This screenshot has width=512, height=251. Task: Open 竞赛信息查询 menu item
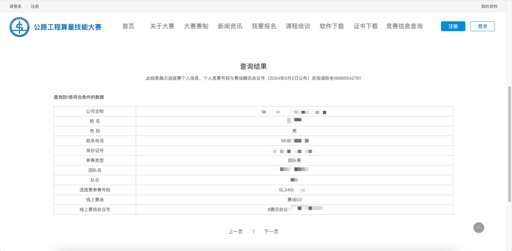point(404,27)
